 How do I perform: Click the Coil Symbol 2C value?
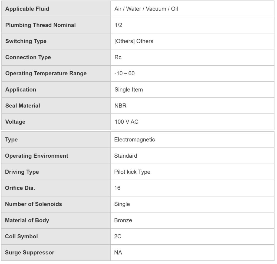pyautogui.click(x=118, y=236)
